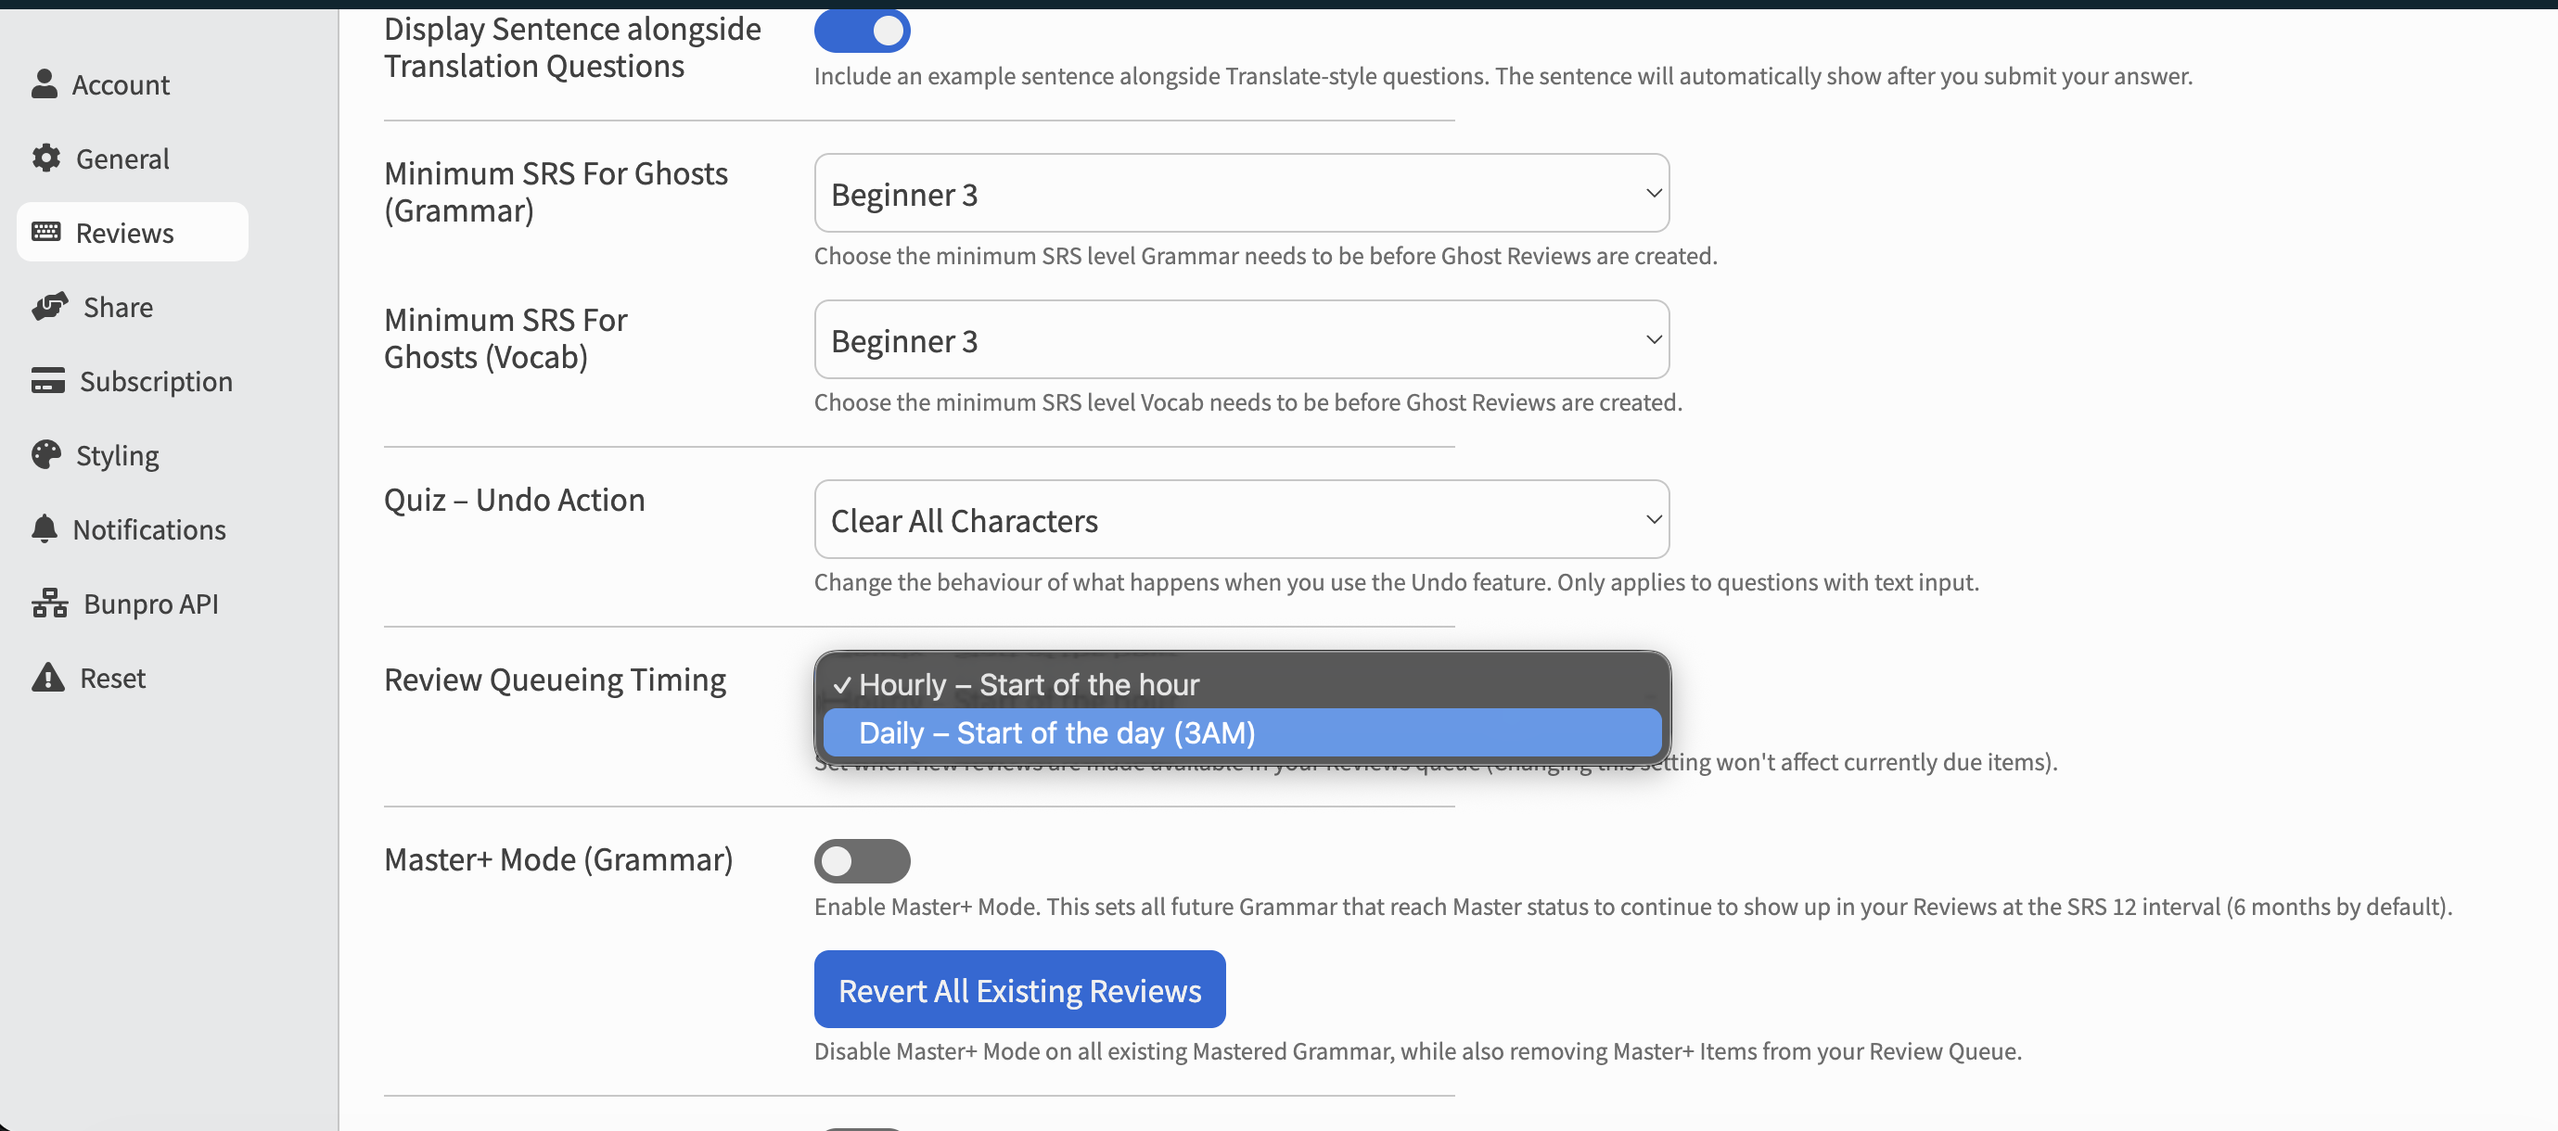Screen dimensions: 2558x1131
Task: Click the Notifications bell icon
Action: 45,529
